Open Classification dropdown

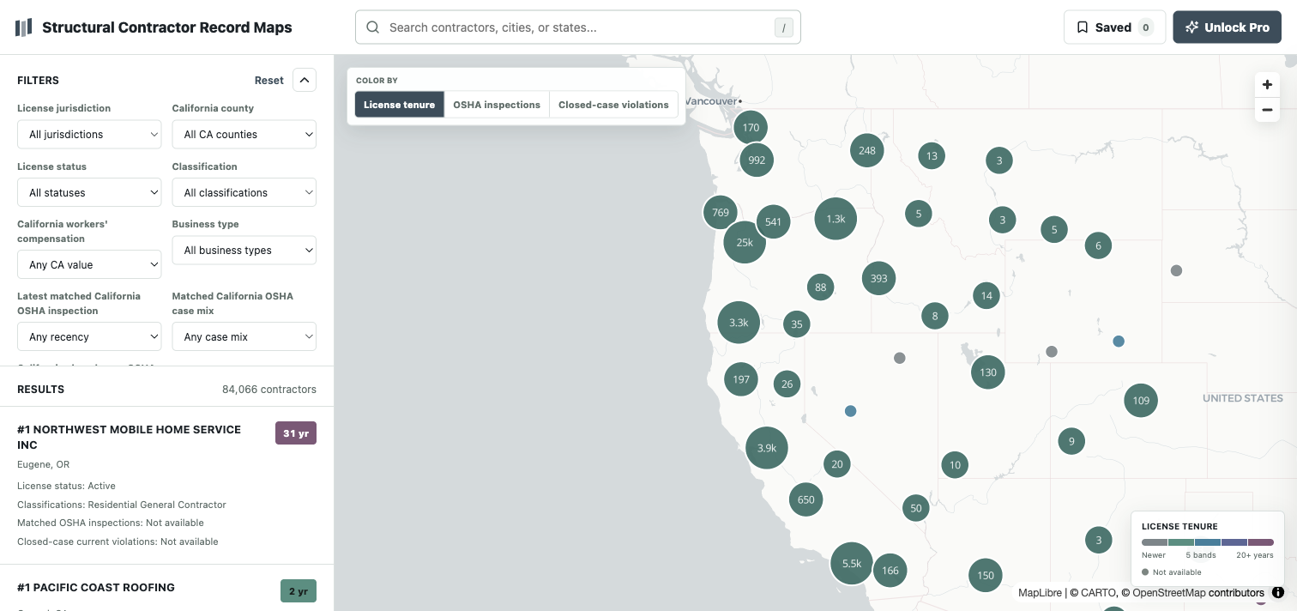(244, 193)
